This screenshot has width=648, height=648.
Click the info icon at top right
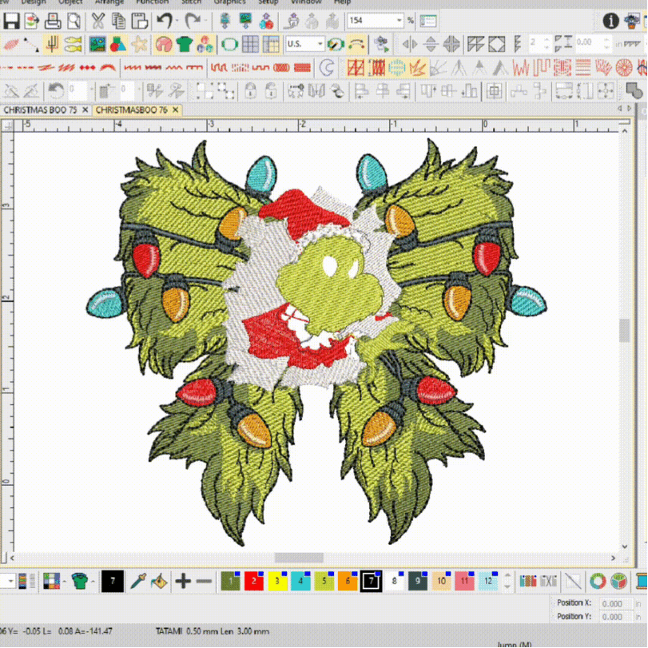click(x=610, y=21)
